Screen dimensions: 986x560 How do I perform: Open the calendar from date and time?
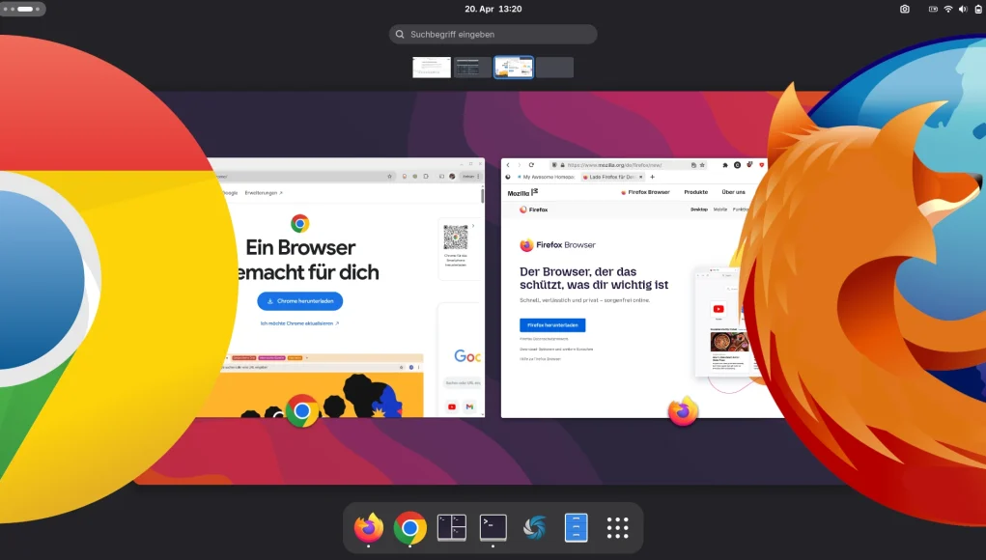493,9
